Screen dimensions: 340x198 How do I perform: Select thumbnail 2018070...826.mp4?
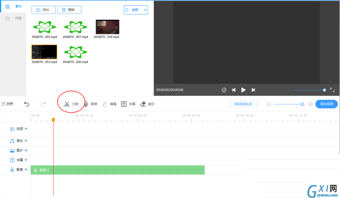point(75,52)
